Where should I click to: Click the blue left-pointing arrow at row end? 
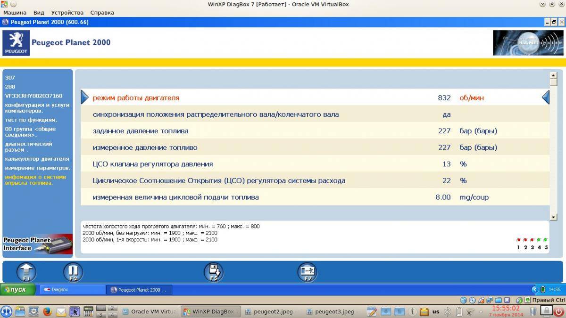(545, 98)
